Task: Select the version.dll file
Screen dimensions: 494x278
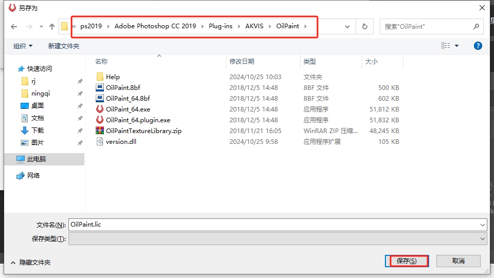Action: 121,141
